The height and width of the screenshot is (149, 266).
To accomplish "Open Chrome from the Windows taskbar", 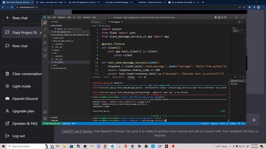I will [105, 146].
